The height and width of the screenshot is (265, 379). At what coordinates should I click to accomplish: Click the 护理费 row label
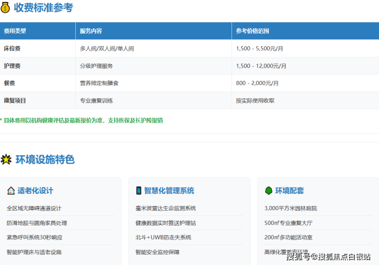pos(12,66)
